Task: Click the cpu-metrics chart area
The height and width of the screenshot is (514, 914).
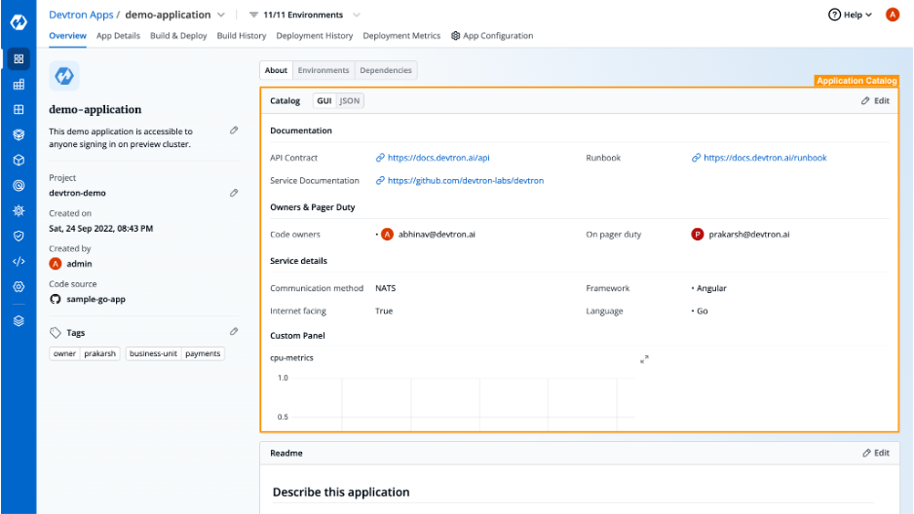Action: 455,402
